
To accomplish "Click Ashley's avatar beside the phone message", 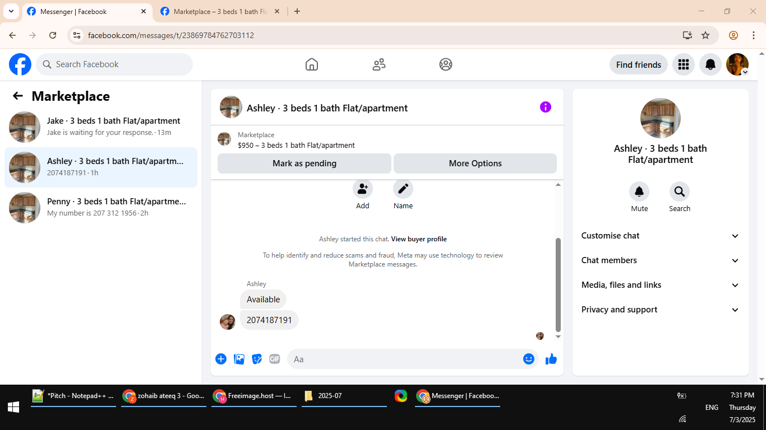I will click(x=228, y=322).
